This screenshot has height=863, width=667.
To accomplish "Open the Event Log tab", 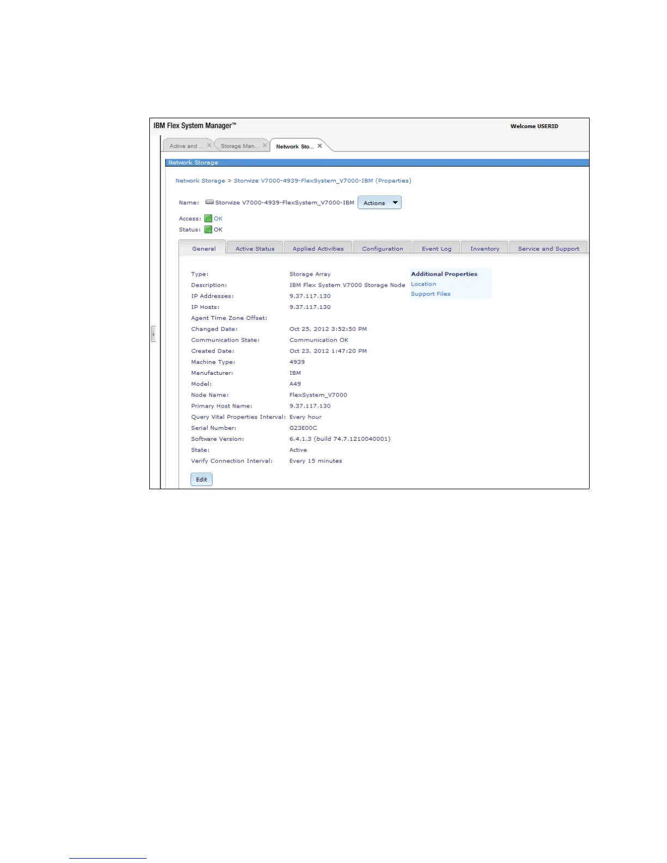I will (x=436, y=248).
